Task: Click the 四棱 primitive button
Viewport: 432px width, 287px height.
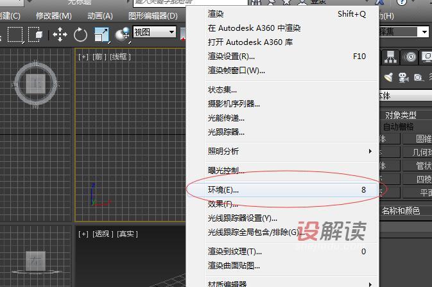Action: pyautogui.click(x=417, y=179)
